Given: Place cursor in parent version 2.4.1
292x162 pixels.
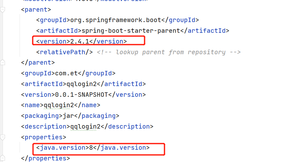Looking at the screenshot, I should pyautogui.click(x=81, y=41).
